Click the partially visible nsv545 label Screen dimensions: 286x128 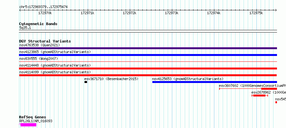point(281,99)
